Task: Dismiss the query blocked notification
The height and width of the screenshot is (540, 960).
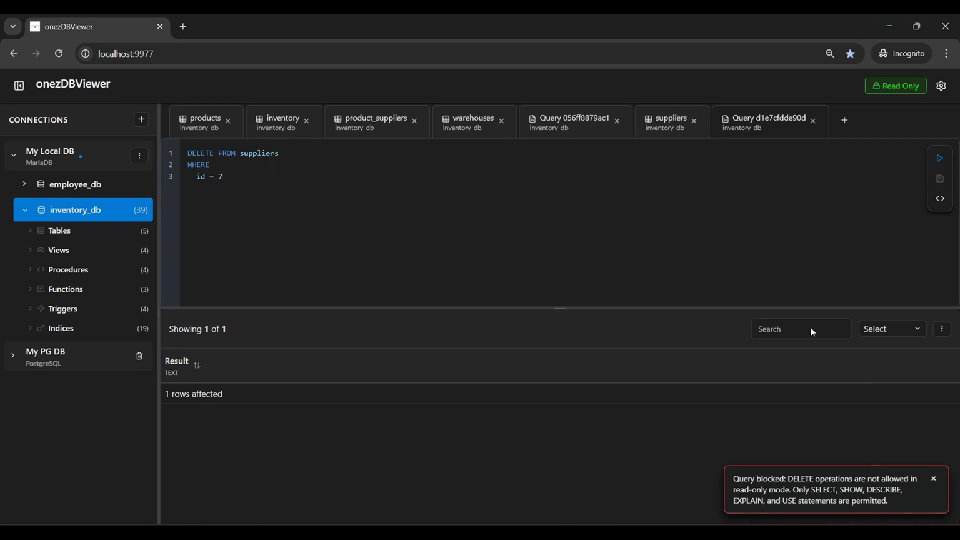Action: 933,478
